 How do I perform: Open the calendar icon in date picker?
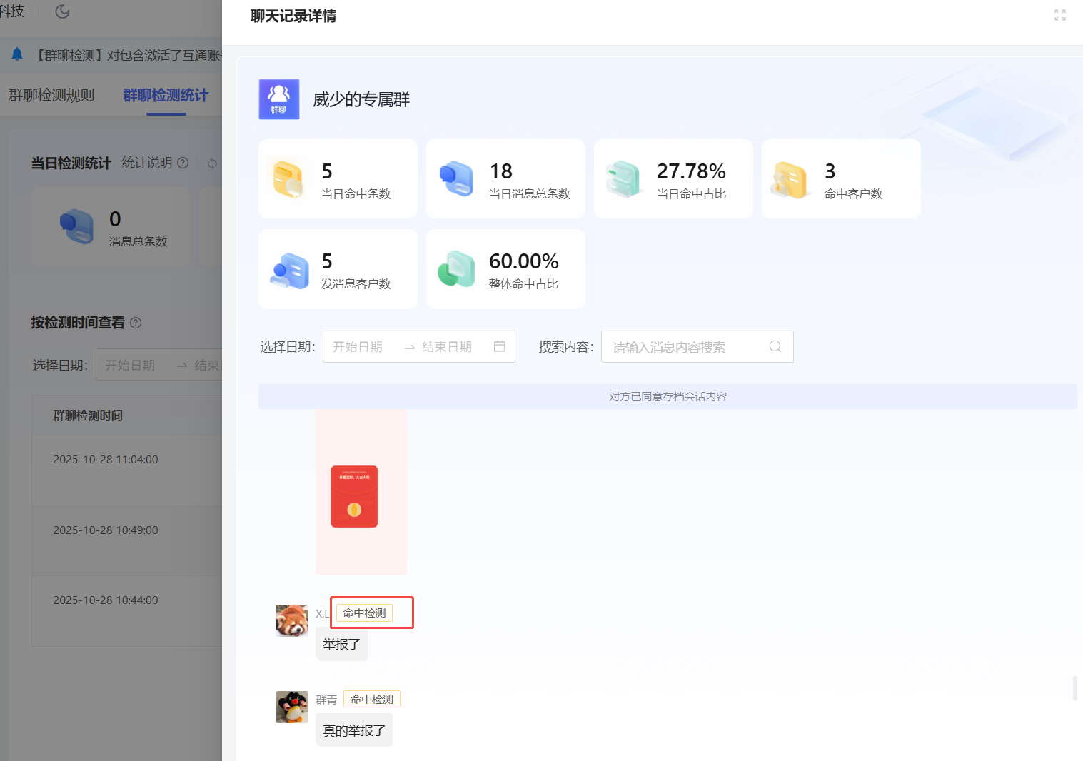tap(500, 346)
